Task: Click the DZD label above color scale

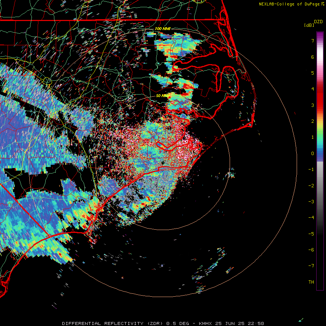Action: point(318,22)
